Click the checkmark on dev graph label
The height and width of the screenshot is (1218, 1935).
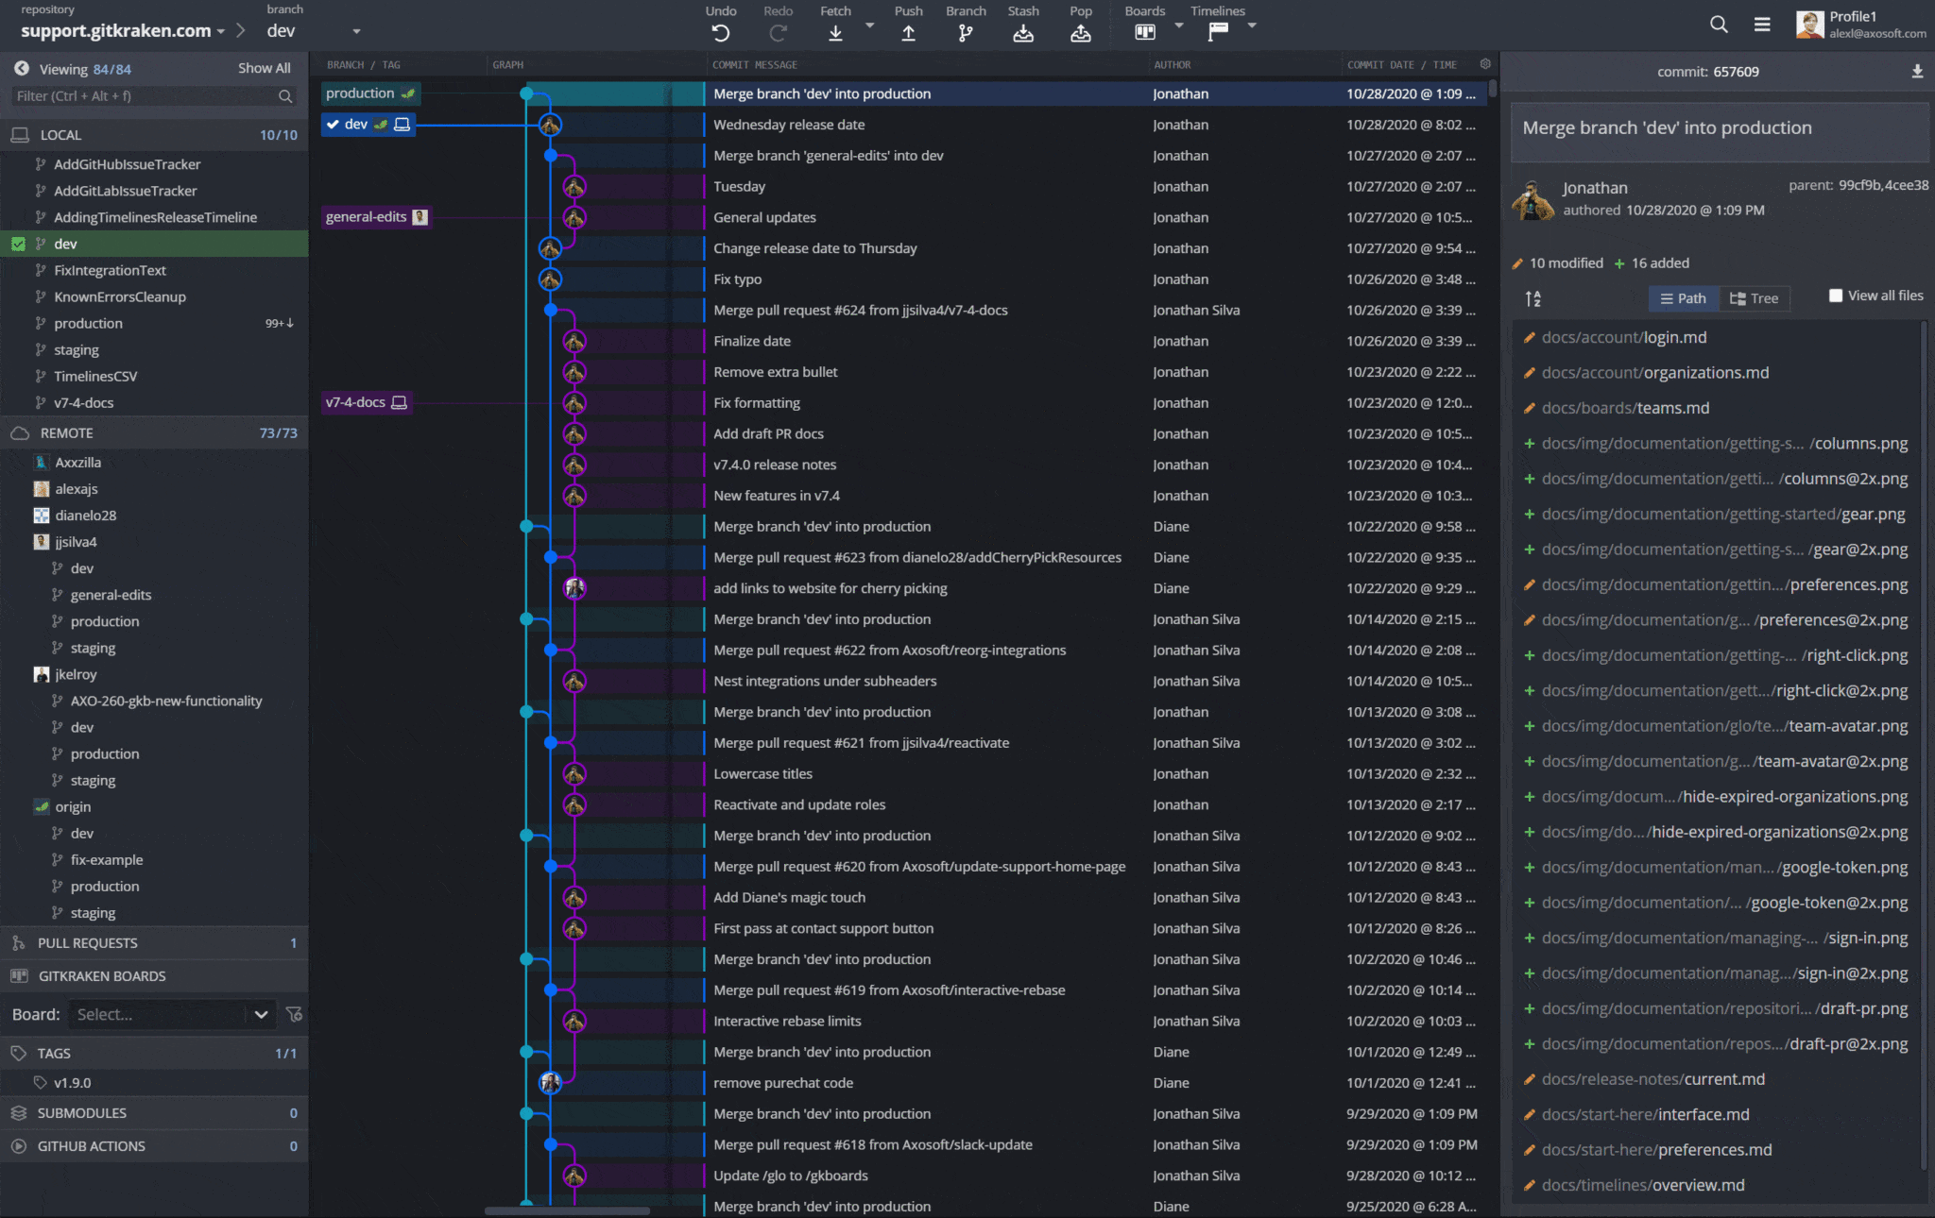pos(333,125)
